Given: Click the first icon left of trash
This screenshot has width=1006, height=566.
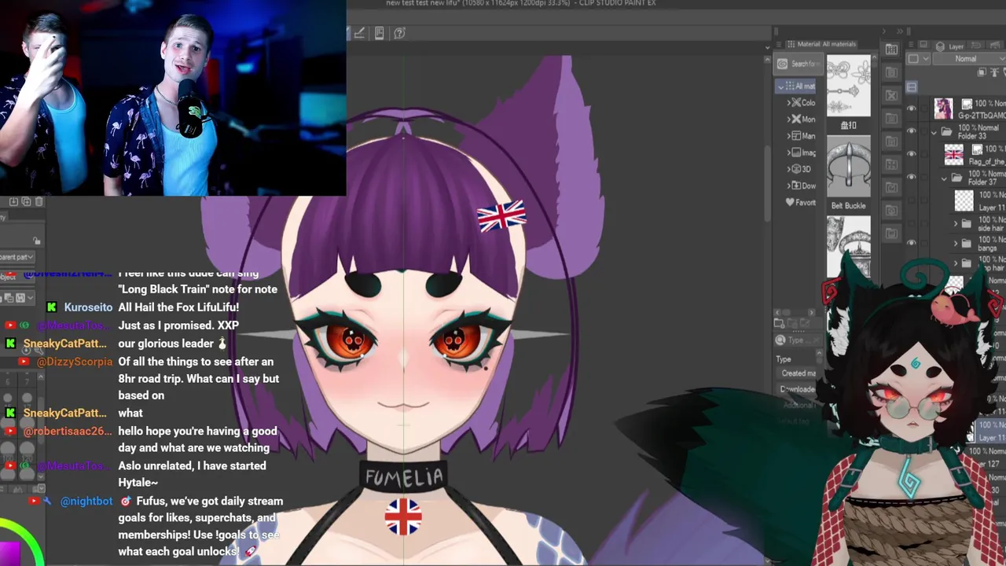Looking at the screenshot, I should point(13,202).
